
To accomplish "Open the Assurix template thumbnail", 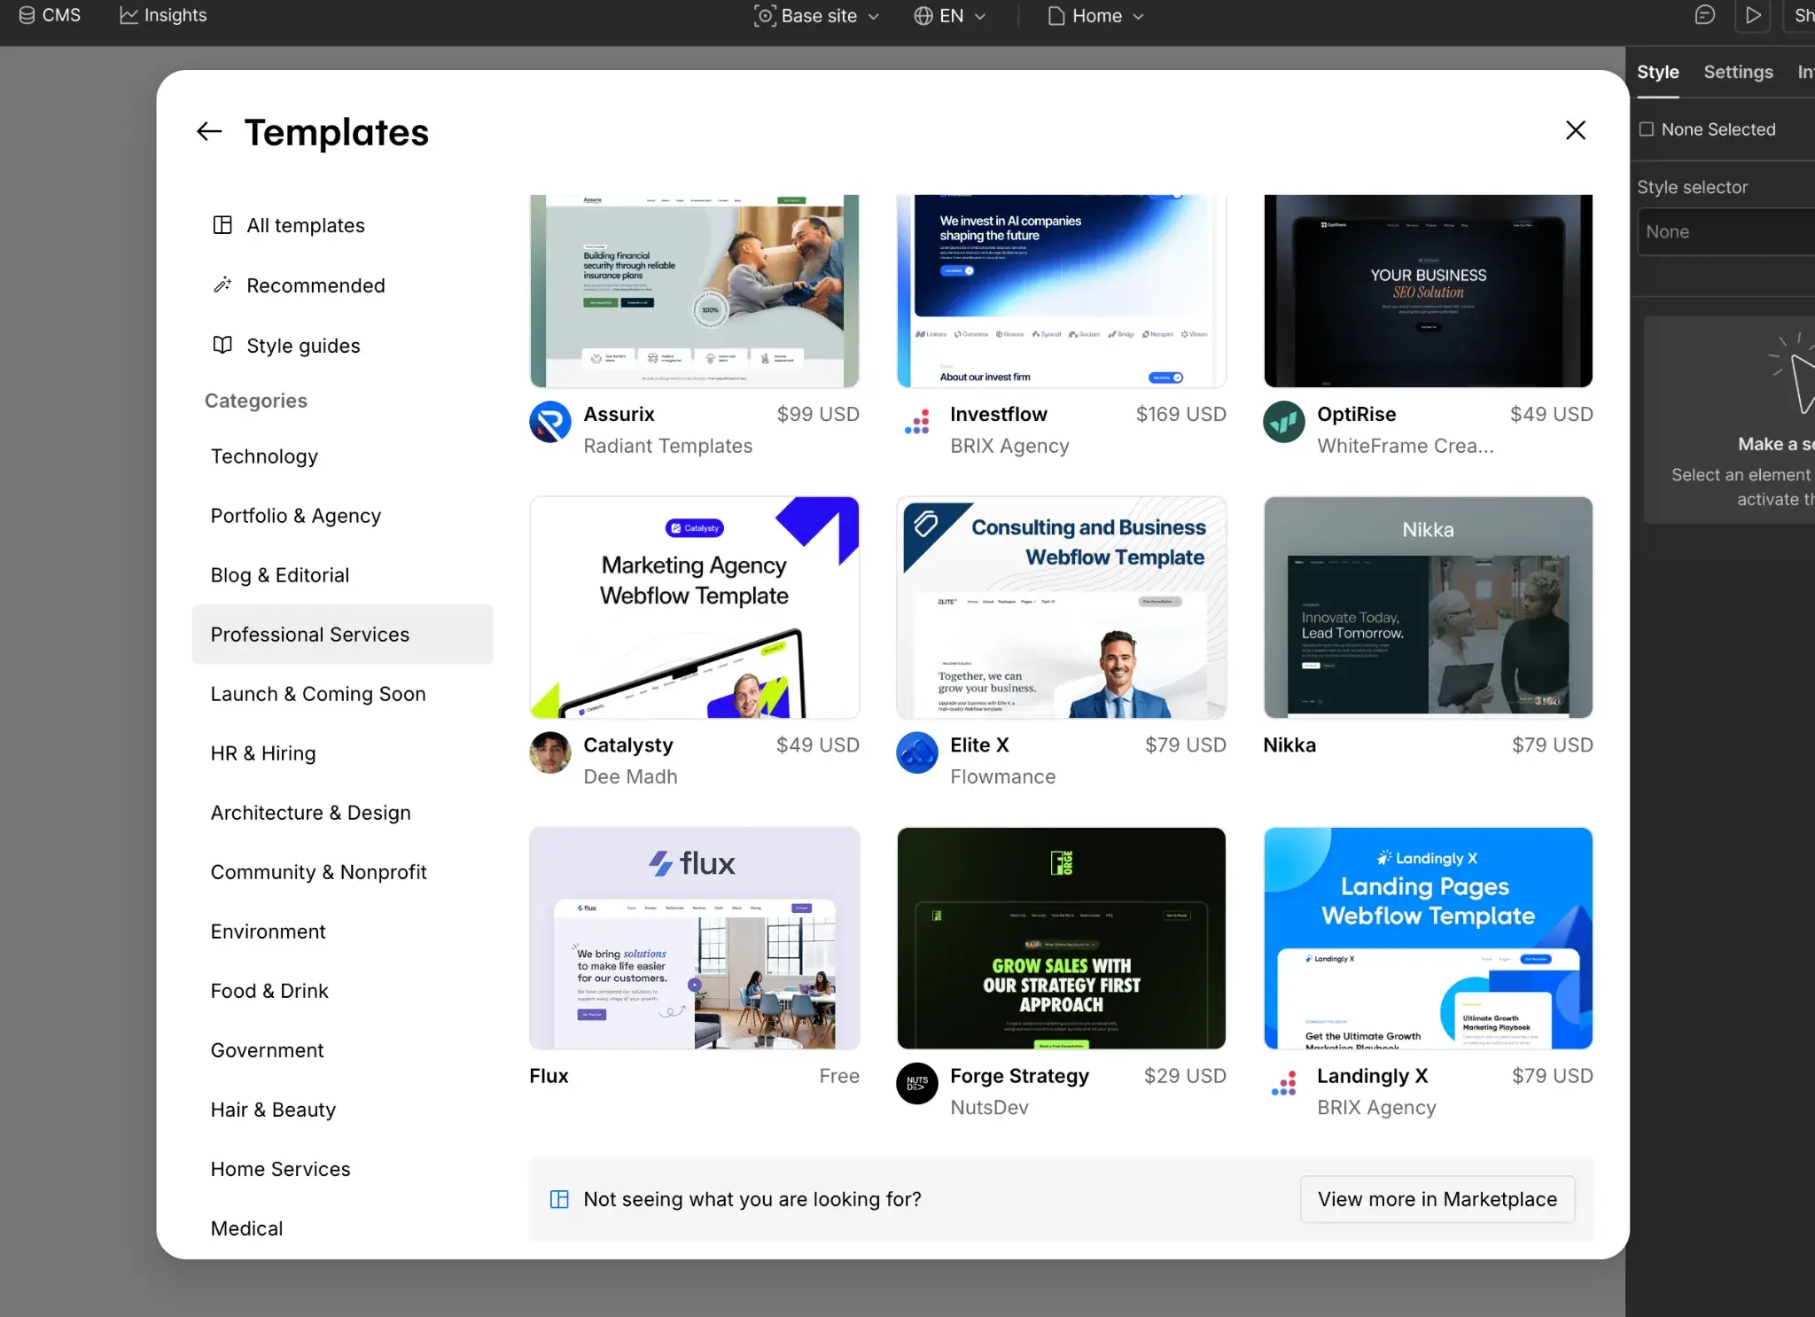I will point(694,291).
